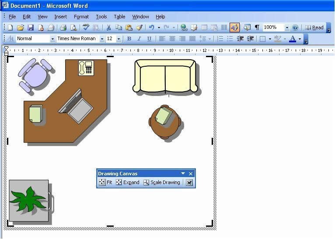The height and width of the screenshot is (239, 335).
Task: Justify the text
Action: click(x=192, y=39)
